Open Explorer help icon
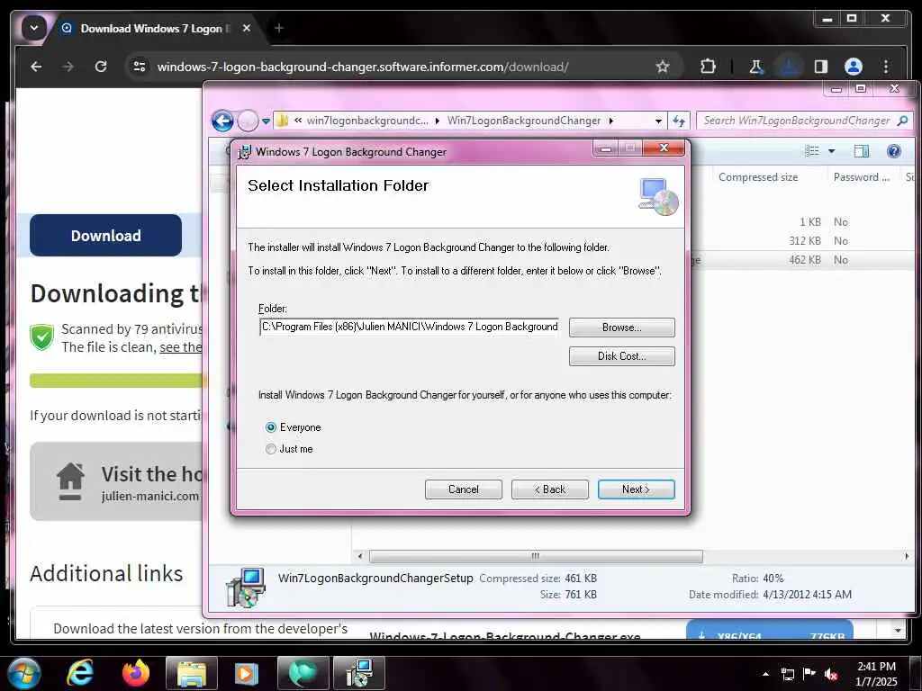 [893, 151]
